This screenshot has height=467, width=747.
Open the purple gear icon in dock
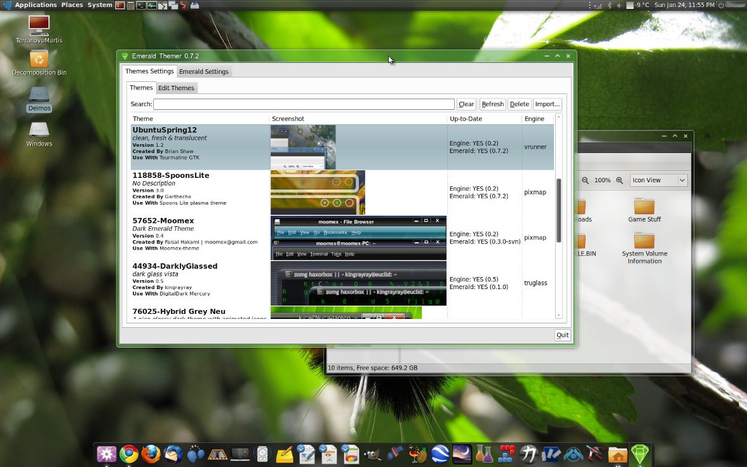click(x=106, y=454)
